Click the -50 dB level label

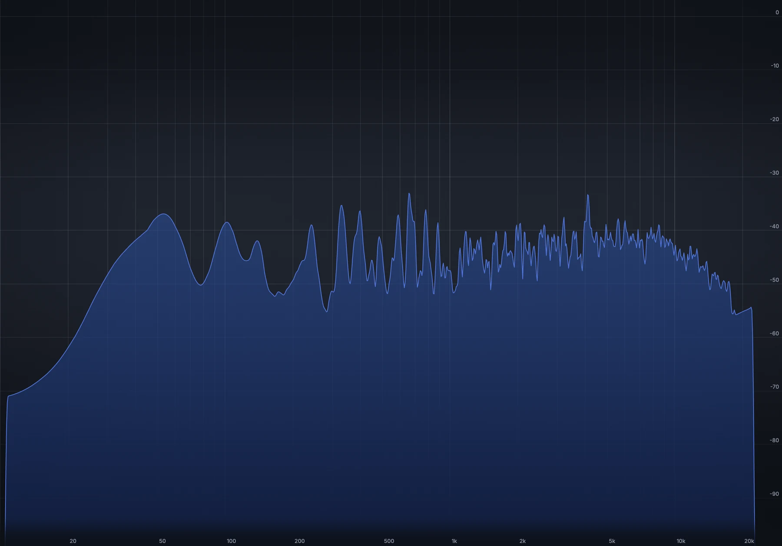[775, 280]
